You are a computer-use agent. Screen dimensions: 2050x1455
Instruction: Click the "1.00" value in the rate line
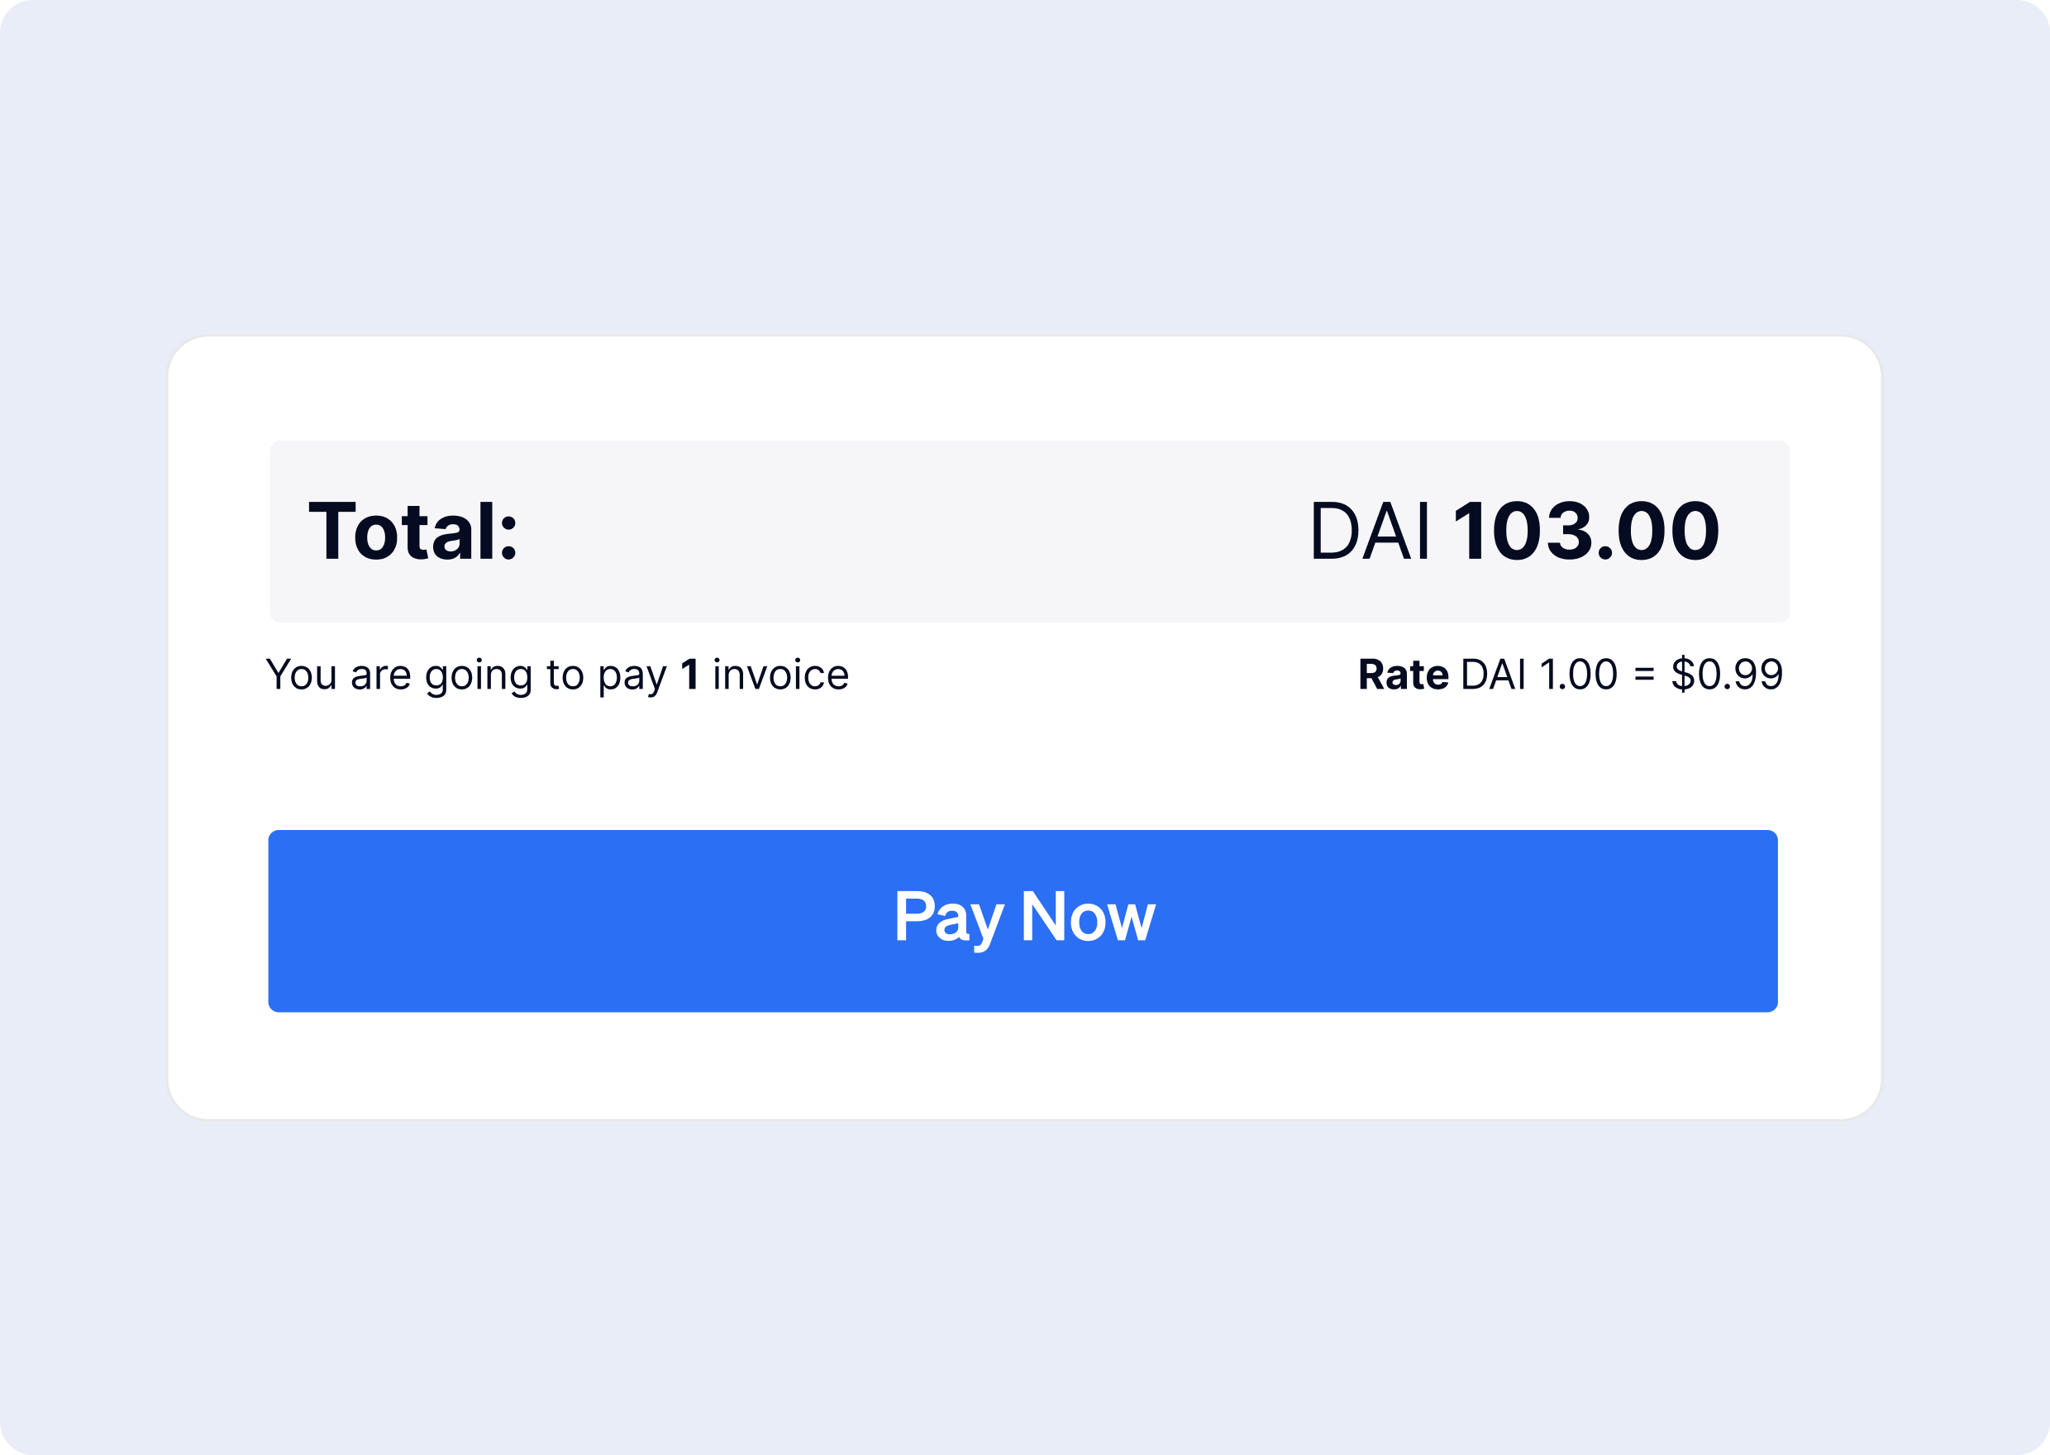click(x=1578, y=675)
